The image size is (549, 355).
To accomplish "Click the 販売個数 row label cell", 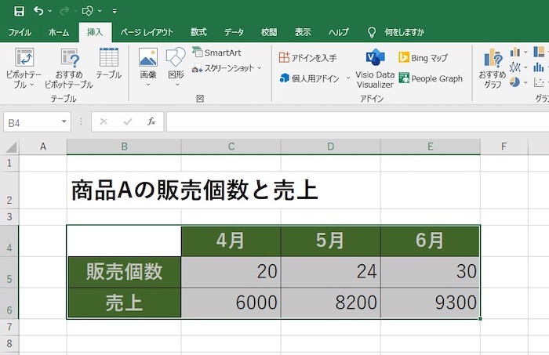I will (124, 272).
